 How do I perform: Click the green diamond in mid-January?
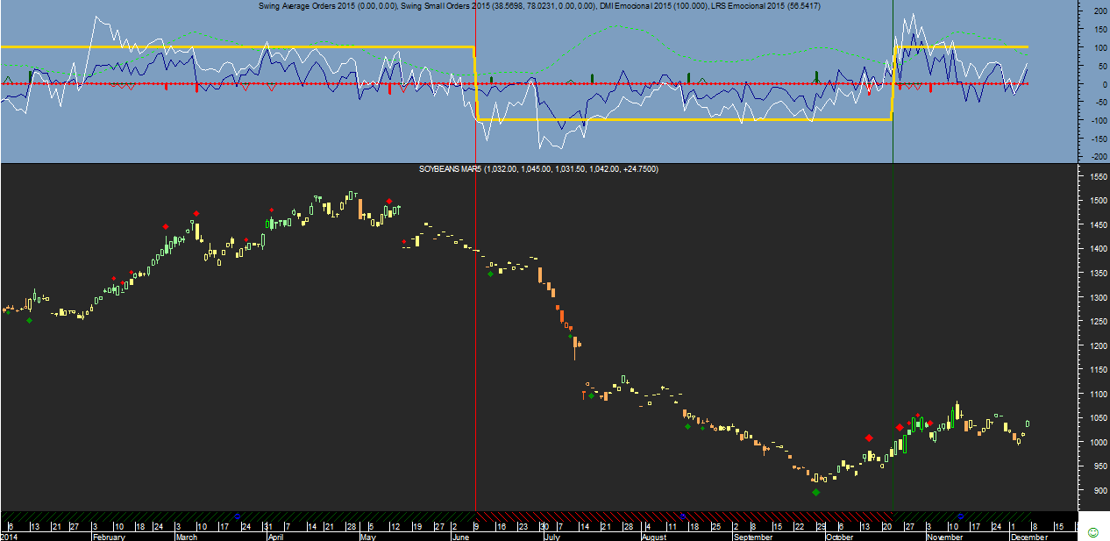click(29, 321)
